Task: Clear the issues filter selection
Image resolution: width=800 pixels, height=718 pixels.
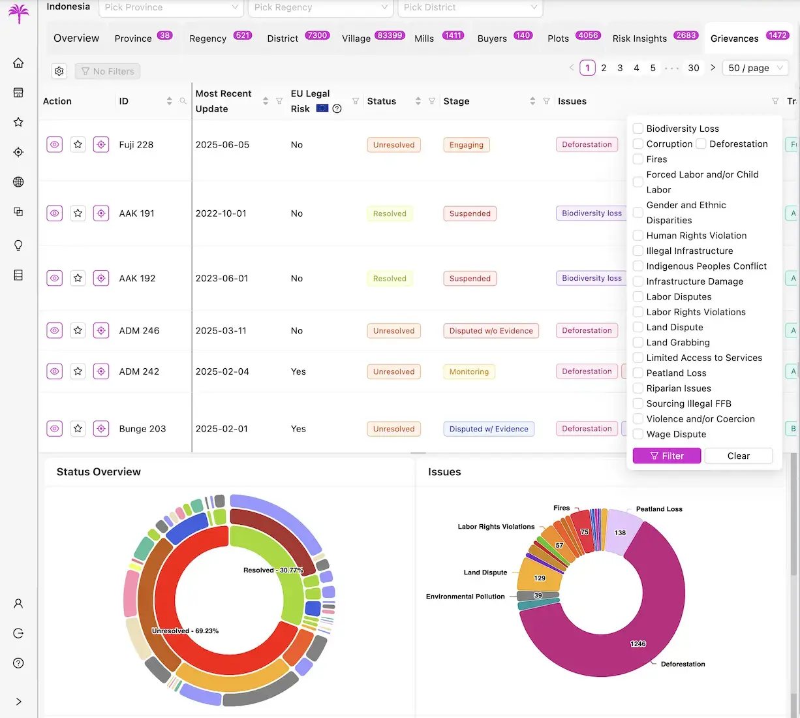Action: [x=738, y=455]
